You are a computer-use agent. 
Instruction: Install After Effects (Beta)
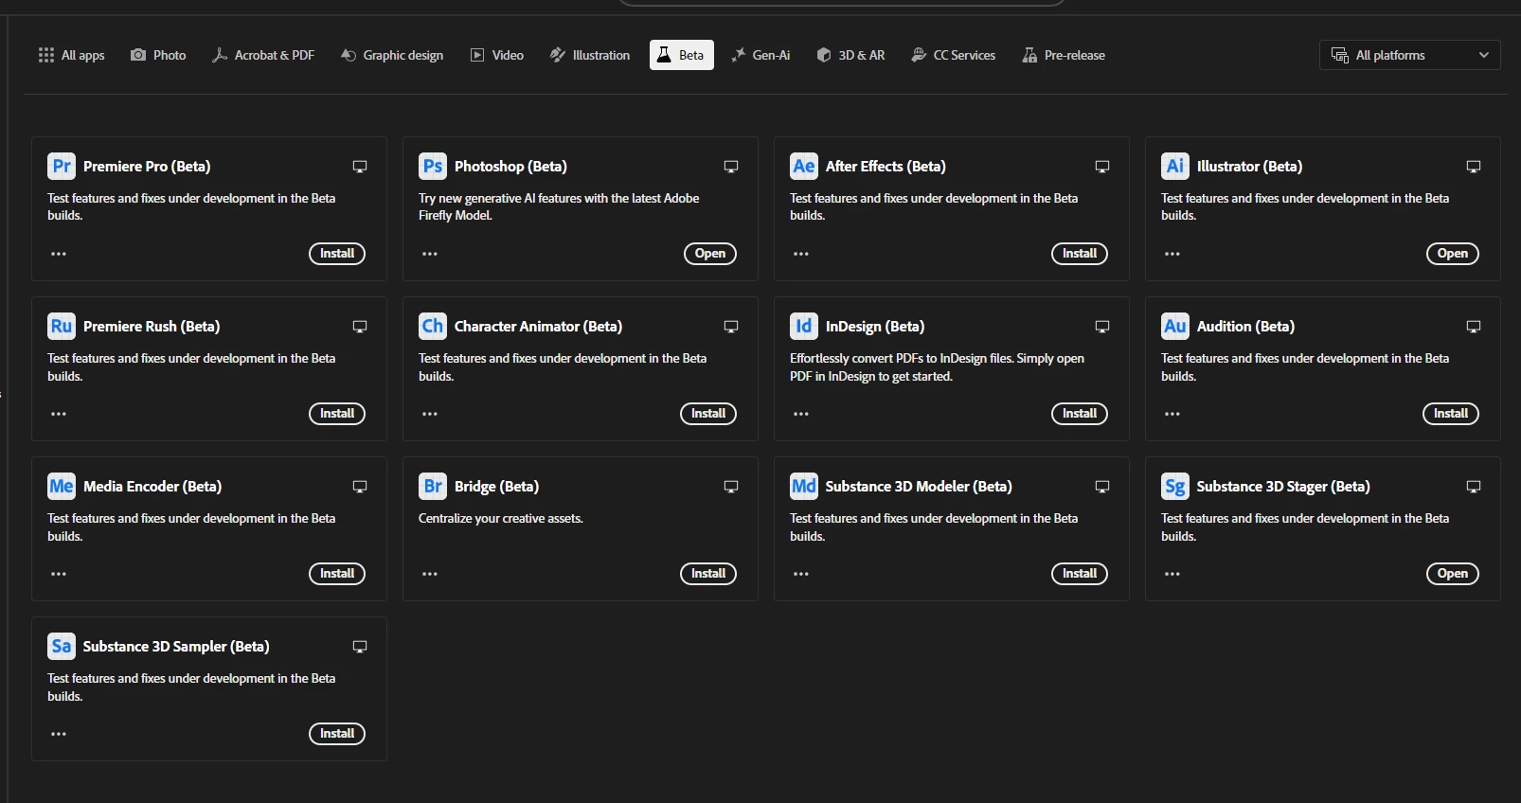pos(1080,254)
